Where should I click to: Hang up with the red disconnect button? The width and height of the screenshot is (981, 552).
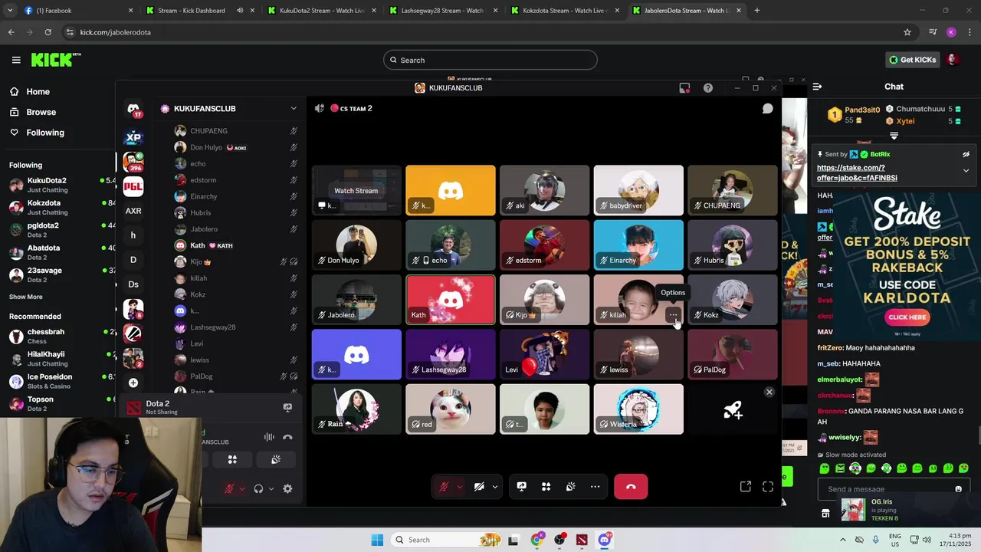[x=631, y=487]
